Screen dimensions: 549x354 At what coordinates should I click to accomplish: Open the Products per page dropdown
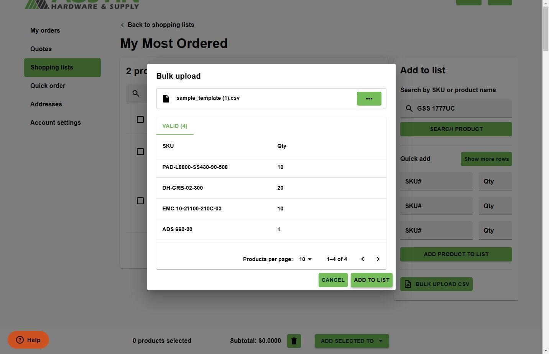(x=305, y=259)
